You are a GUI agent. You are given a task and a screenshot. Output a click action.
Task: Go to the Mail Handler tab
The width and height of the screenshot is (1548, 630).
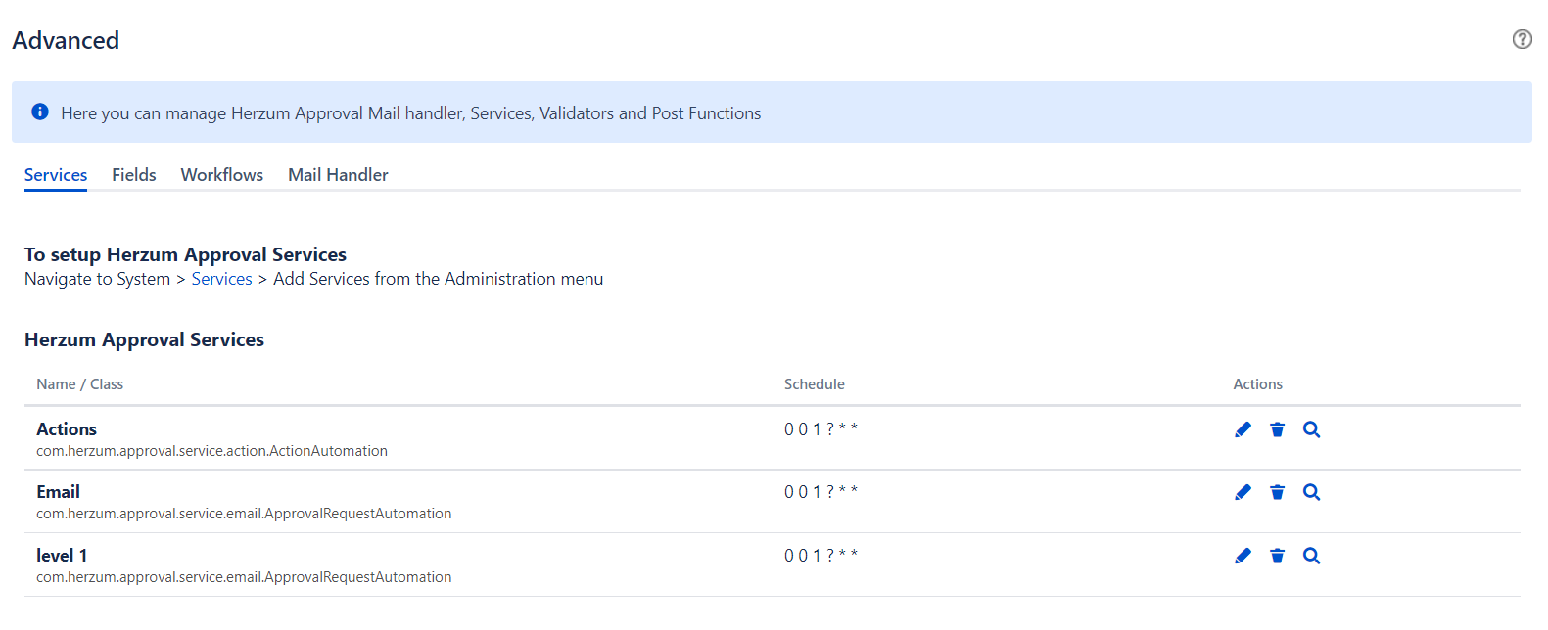pos(338,175)
